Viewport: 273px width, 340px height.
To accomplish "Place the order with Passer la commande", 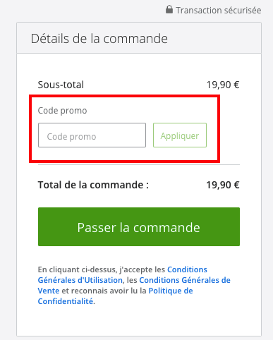I will (139, 227).
